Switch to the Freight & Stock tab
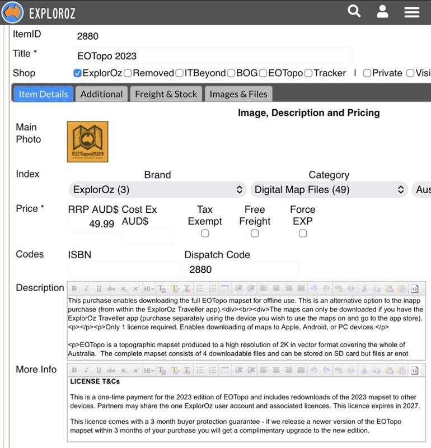 point(166,94)
